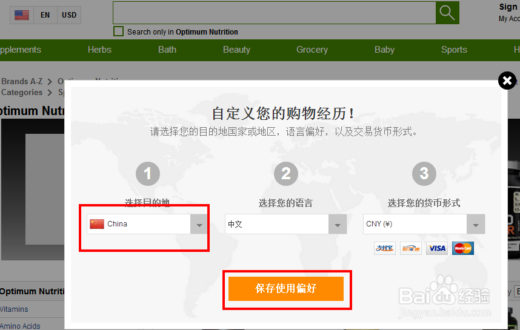Click the Tenpay payment icon

coord(411,248)
